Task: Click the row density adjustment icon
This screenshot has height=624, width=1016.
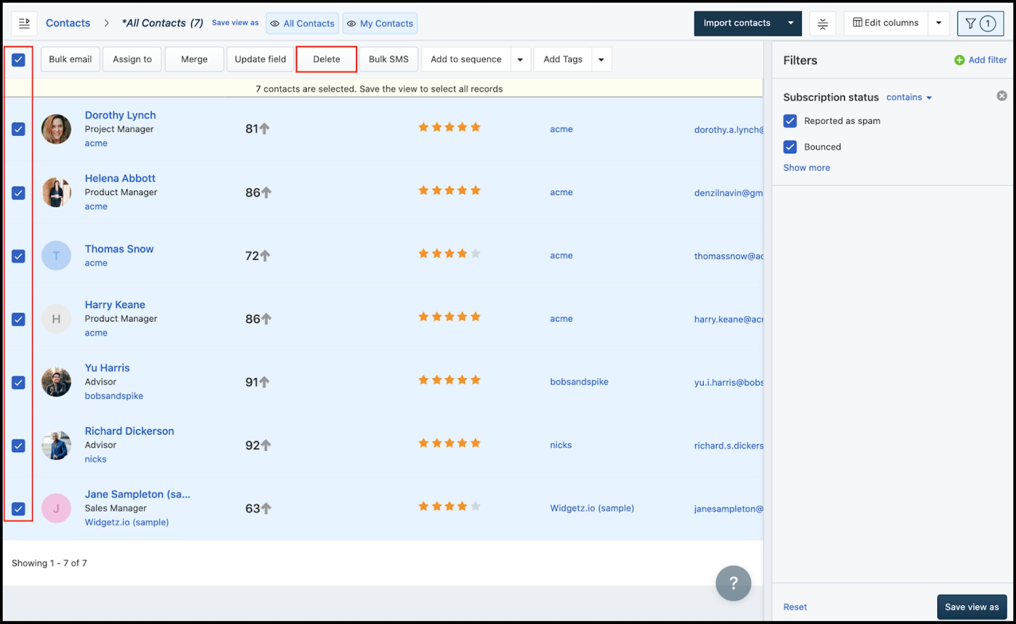Action: point(822,23)
